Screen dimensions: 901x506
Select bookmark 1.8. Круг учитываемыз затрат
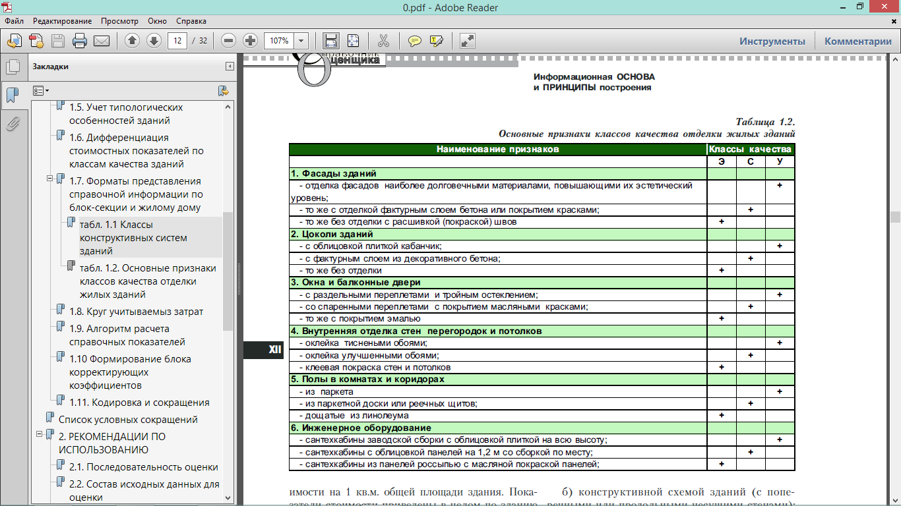137,312
